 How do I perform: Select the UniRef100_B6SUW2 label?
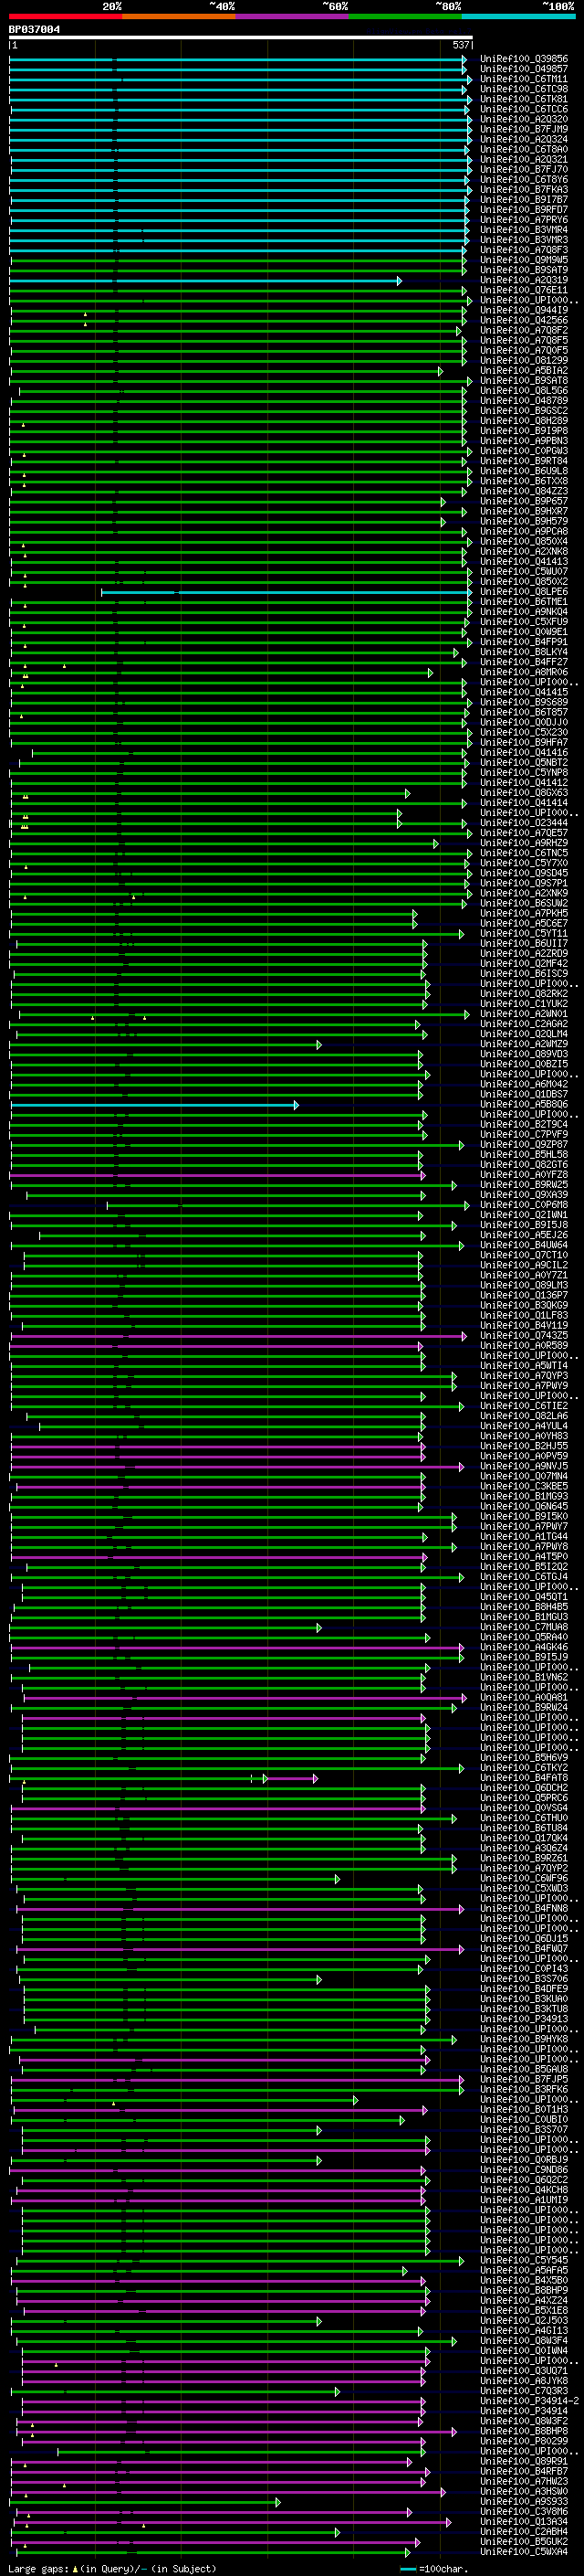(x=523, y=903)
